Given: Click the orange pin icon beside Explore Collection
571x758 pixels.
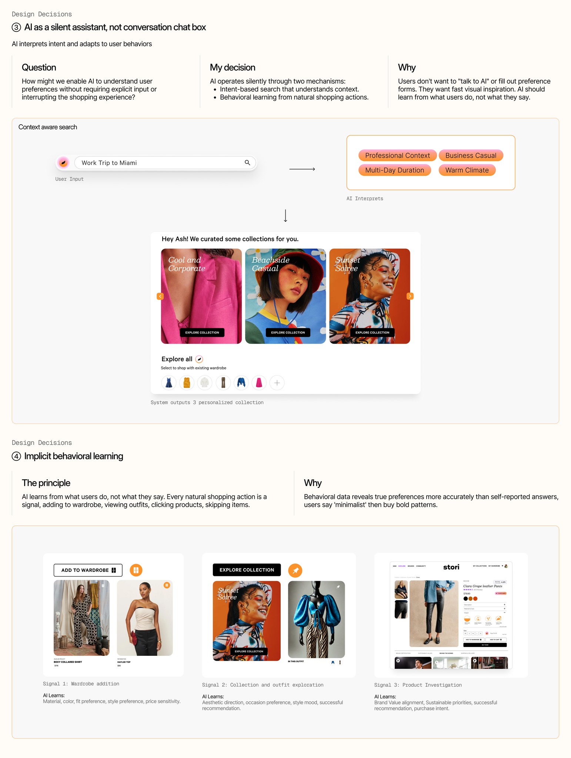Looking at the screenshot, I should [295, 570].
